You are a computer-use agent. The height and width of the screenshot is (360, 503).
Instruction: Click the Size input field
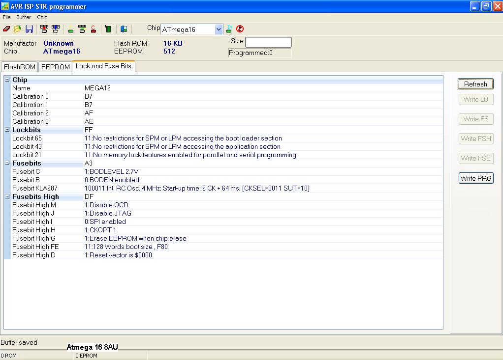[268, 42]
